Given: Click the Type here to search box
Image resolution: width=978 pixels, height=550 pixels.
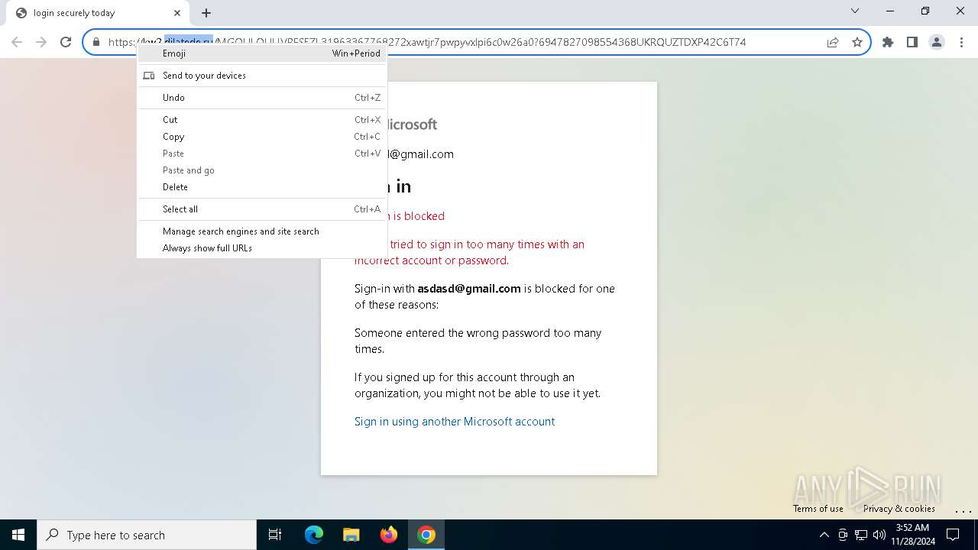Looking at the screenshot, I should coord(147,535).
